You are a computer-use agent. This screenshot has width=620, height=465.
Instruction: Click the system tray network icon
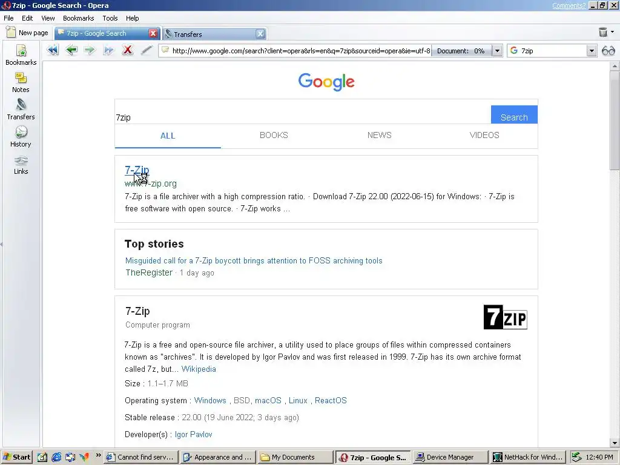pyautogui.click(x=576, y=457)
